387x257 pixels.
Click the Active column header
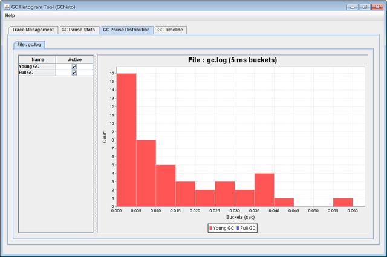75,60
